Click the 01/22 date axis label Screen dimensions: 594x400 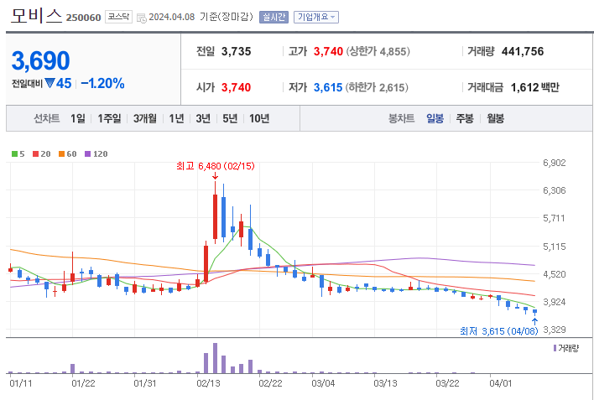coord(83,383)
